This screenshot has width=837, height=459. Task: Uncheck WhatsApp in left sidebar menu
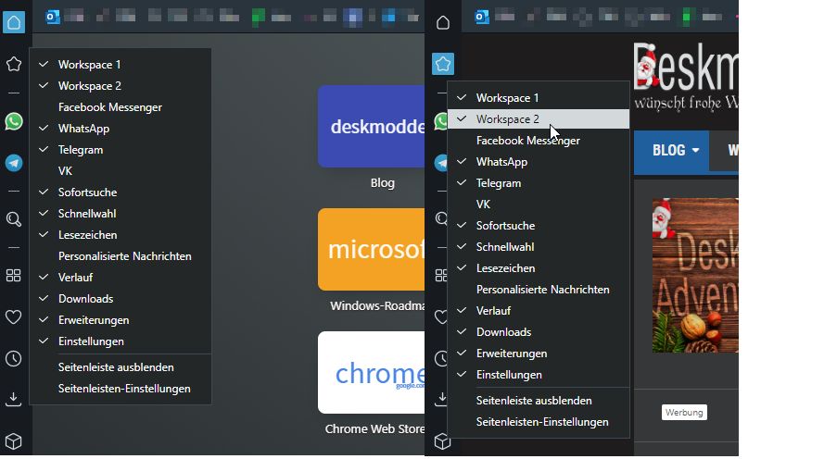coord(120,129)
